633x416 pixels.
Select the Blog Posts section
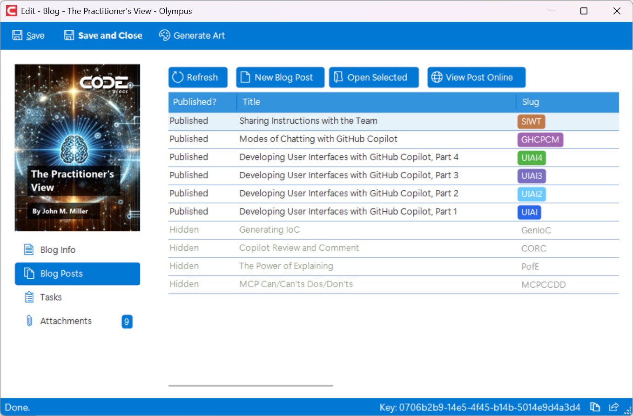pyautogui.click(x=77, y=274)
